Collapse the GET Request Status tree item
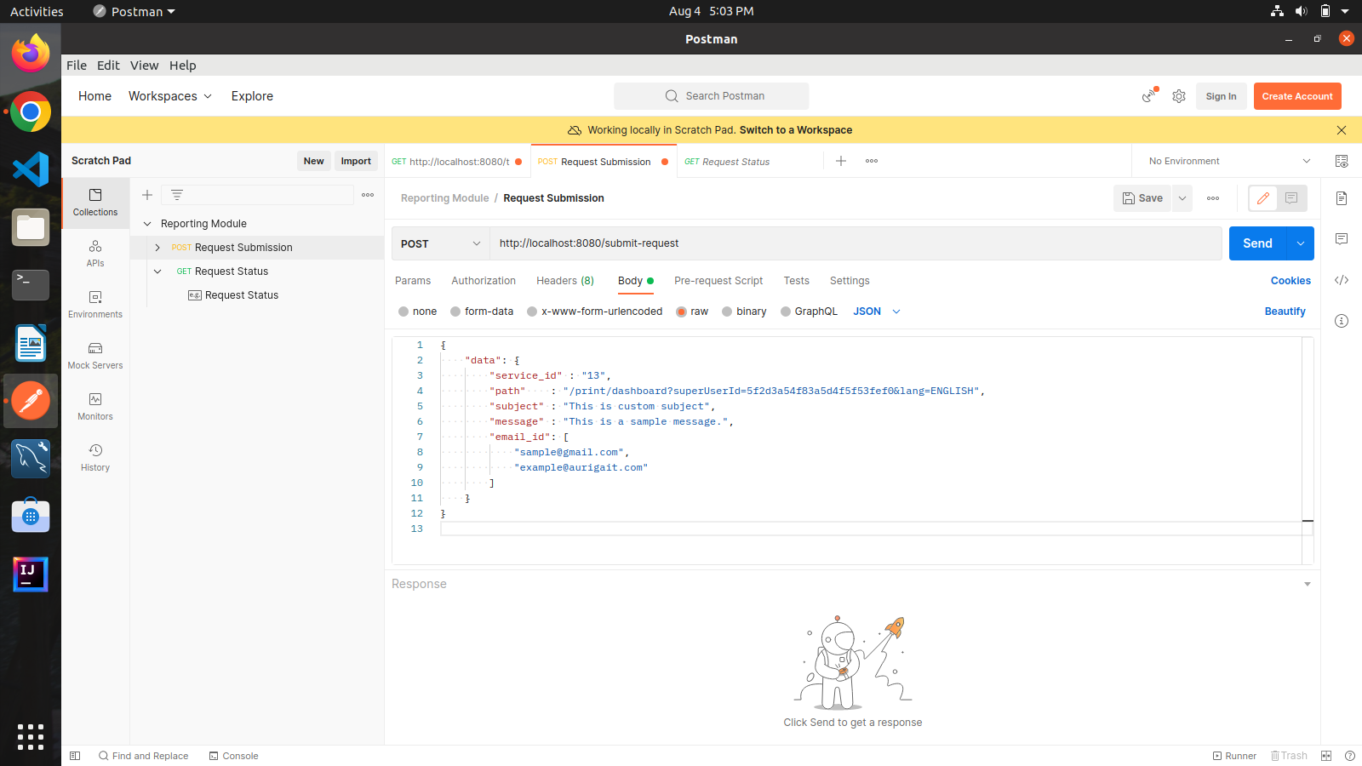This screenshot has width=1362, height=766. click(x=157, y=272)
